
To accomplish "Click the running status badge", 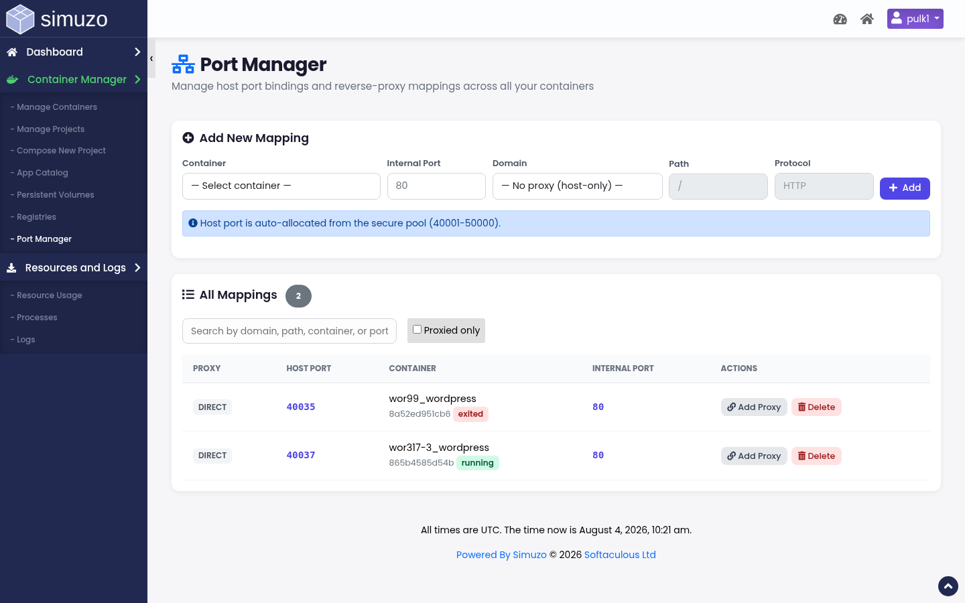I will point(478,463).
